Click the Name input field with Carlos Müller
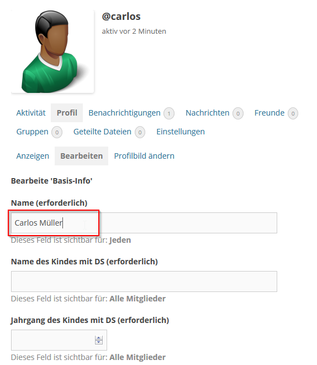Screen dimensions: 317x365 coord(144,223)
